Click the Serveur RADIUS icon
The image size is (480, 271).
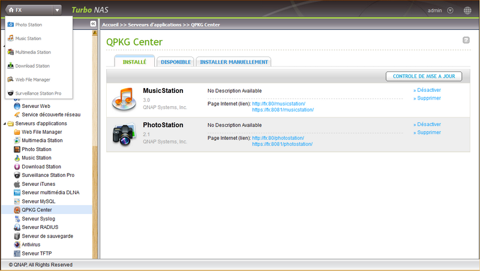(x=17, y=227)
